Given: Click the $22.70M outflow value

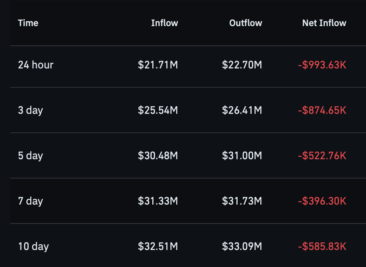Looking at the screenshot, I should point(242,65).
